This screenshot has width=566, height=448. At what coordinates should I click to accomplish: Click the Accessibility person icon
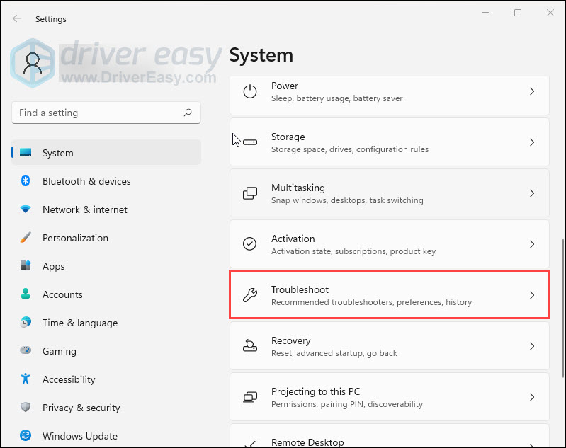tap(26, 379)
